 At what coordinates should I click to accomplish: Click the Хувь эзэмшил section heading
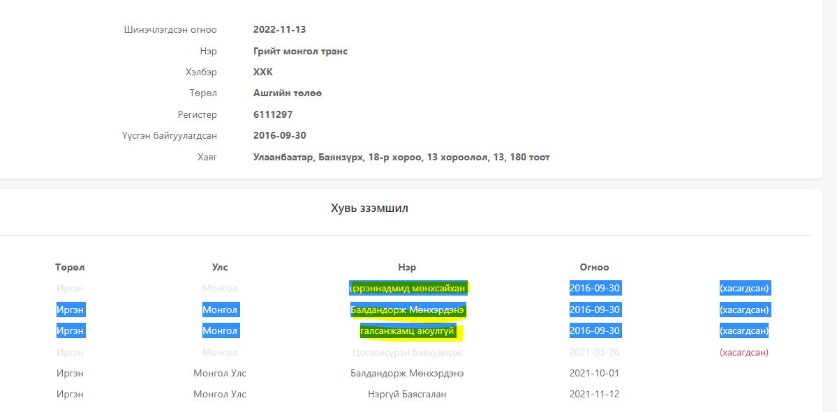pyautogui.click(x=369, y=208)
